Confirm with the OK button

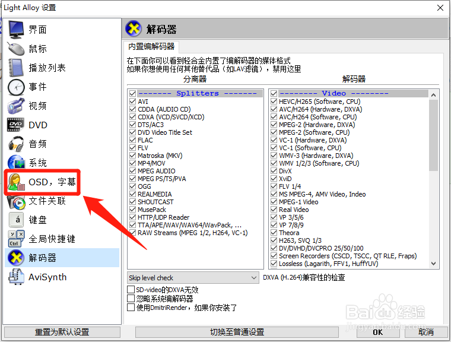tap(378, 332)
